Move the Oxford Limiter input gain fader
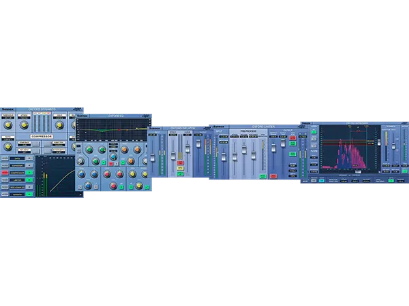 coord(224,156)
